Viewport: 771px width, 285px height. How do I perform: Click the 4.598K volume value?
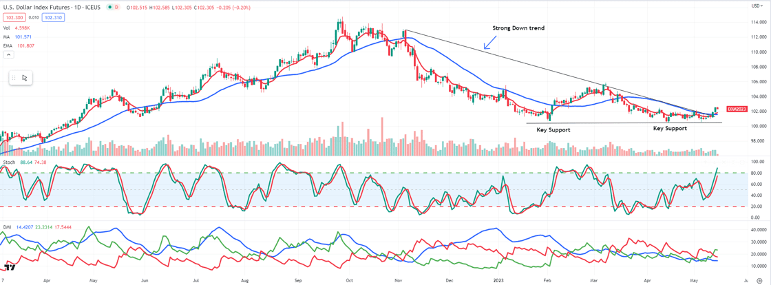(x=23, y=27)
